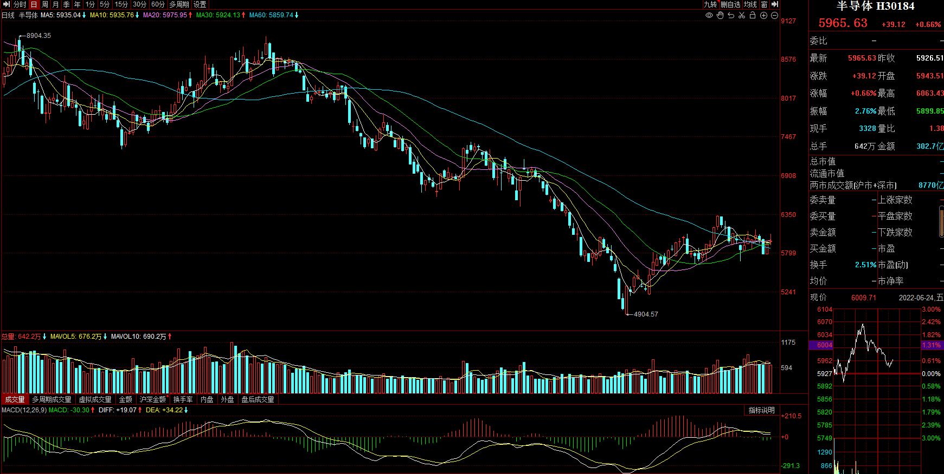Click the MAVOL5: 676.2万 label
Screen dimensions: 944x474
75,337
